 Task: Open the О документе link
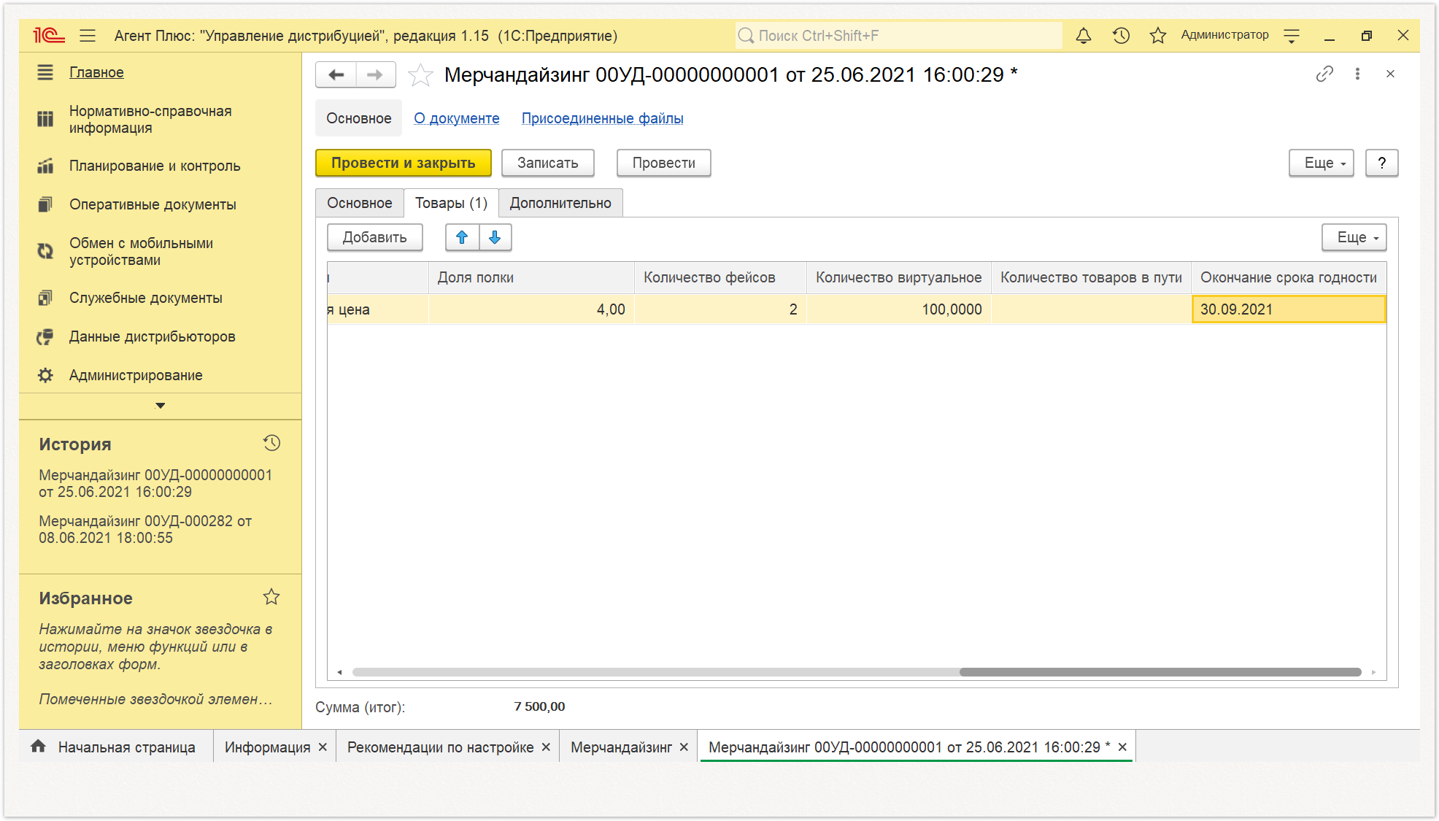[x=457, y=118]
